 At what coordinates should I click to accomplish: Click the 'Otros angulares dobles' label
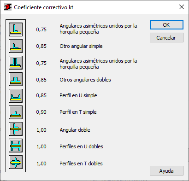(85, 80)
